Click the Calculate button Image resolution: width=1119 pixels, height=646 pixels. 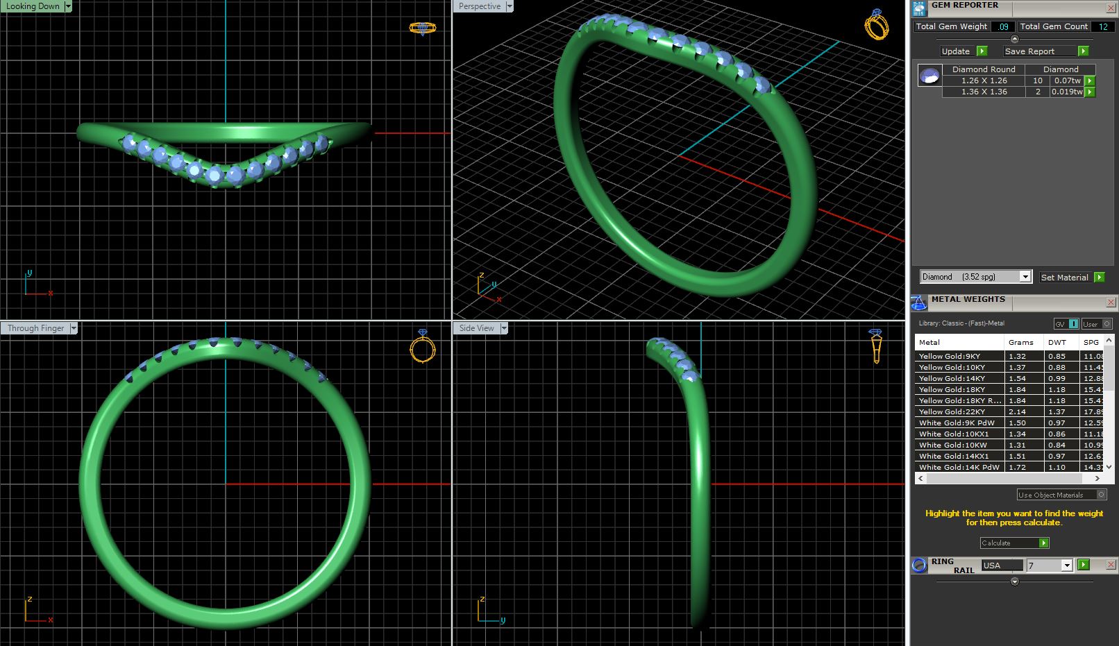[x=1014, y=543]
